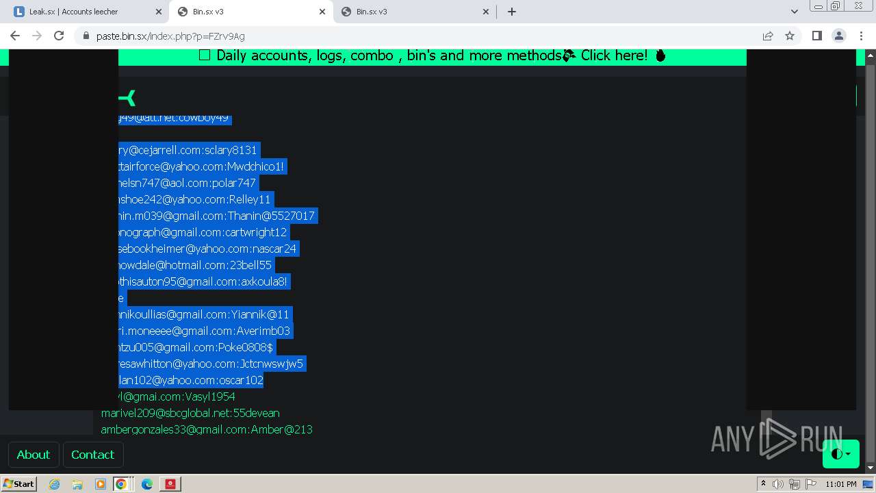Open the Windows Start menu

[19, 483]
